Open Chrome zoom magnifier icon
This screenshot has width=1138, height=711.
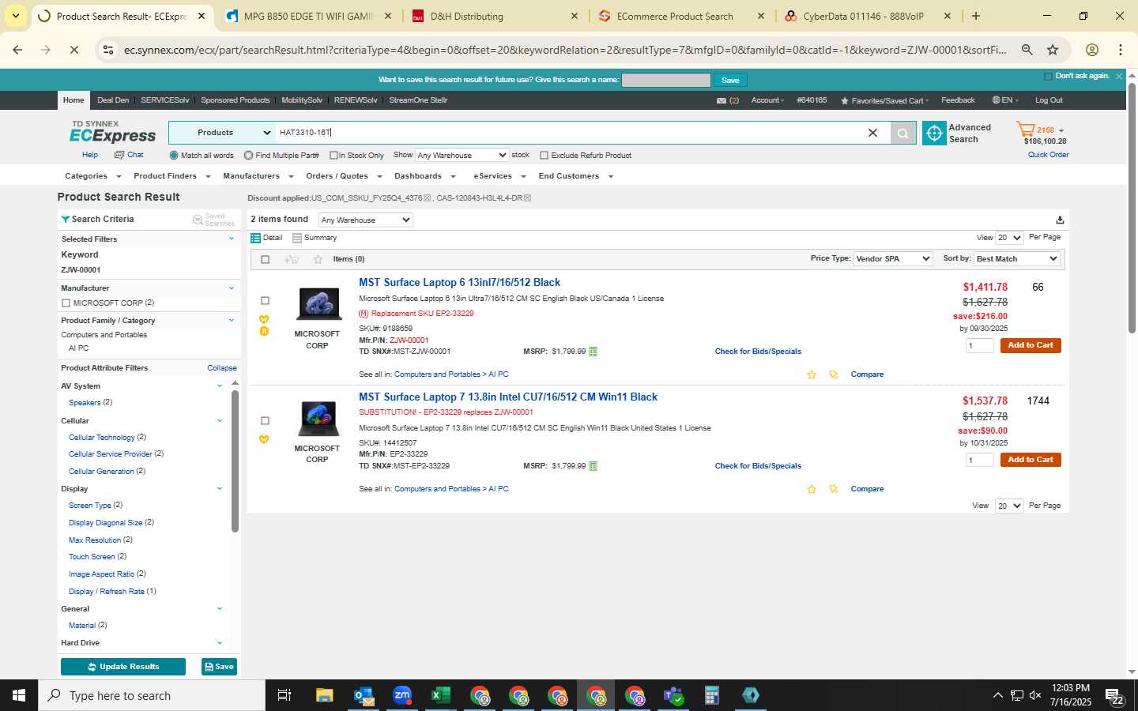coord(1027,50)
